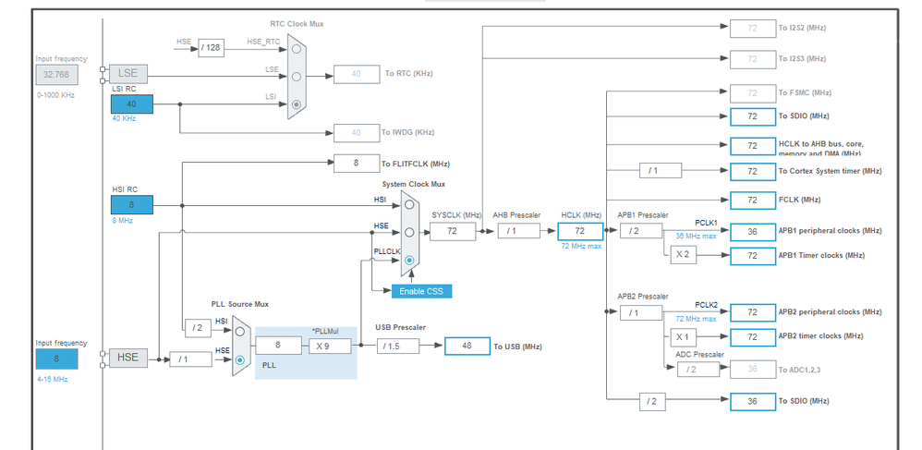Image resolution: width=922 pixels, height=450 pixels.
Task: Click the "System Clock Mux" label
Action: coord(413,184)
